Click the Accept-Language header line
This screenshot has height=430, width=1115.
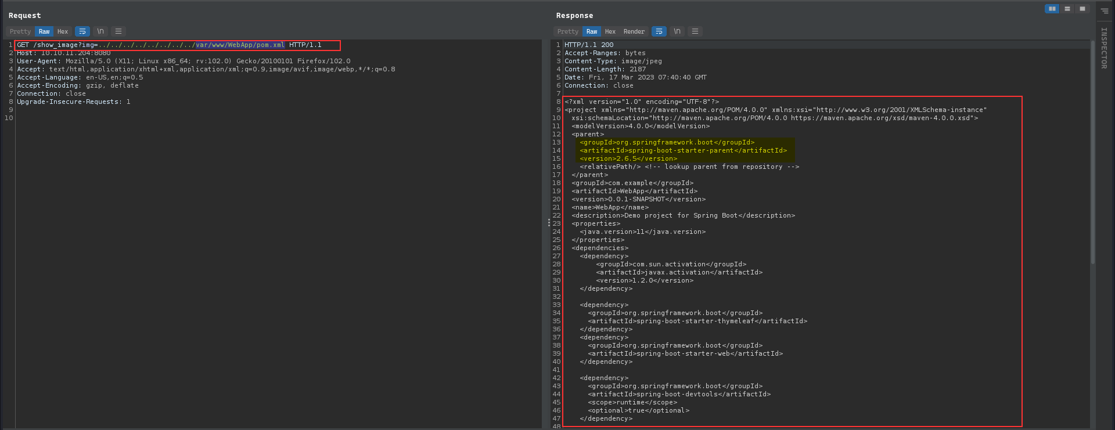pyautogui.click(x=80, y=77)
